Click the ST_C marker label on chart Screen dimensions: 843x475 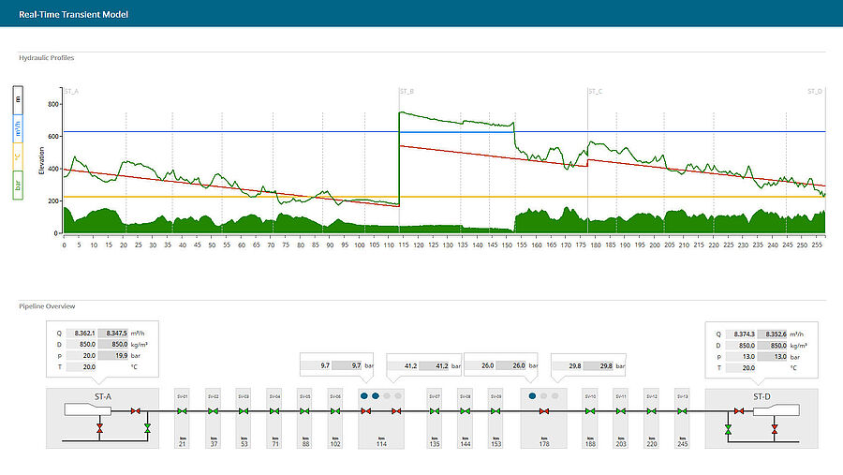595,92
